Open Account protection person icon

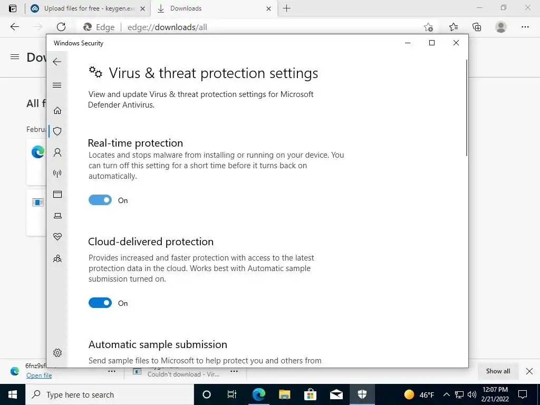pyautogui.click(x=57, y=152)
